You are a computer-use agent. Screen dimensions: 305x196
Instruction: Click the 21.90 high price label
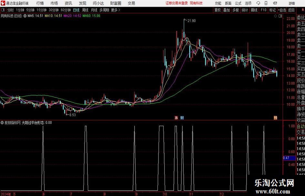click(191, 21)
